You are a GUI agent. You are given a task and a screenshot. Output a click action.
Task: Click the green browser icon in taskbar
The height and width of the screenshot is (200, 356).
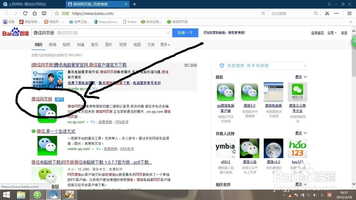click(37, 195)
